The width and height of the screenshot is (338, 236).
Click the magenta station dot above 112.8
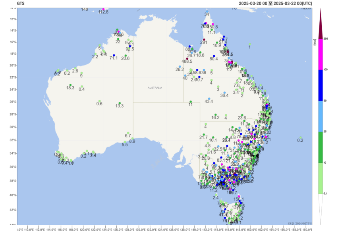pos(103,9)
